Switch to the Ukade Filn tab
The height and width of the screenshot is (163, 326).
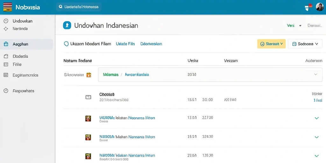tap(125, 44)
